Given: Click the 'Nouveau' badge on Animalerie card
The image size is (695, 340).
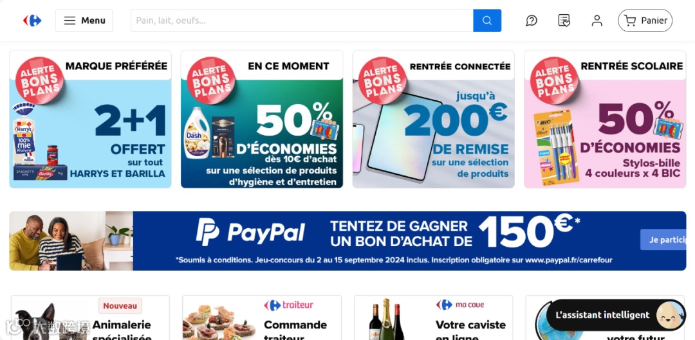Looking at the screenshot, I should point(120,305).
